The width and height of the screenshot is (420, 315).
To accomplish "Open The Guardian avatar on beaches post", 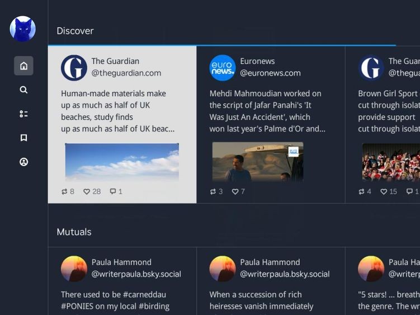I will (74, 68).
